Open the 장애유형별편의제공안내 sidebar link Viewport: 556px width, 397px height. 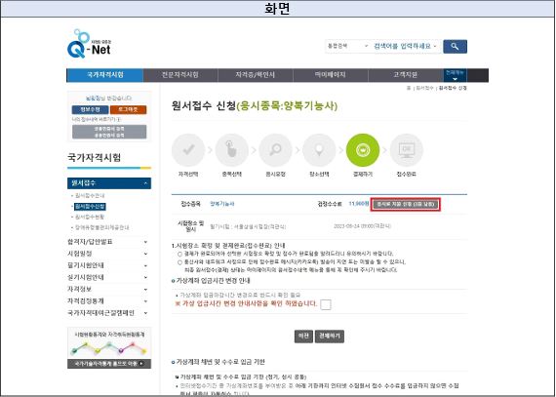[102, 227]
